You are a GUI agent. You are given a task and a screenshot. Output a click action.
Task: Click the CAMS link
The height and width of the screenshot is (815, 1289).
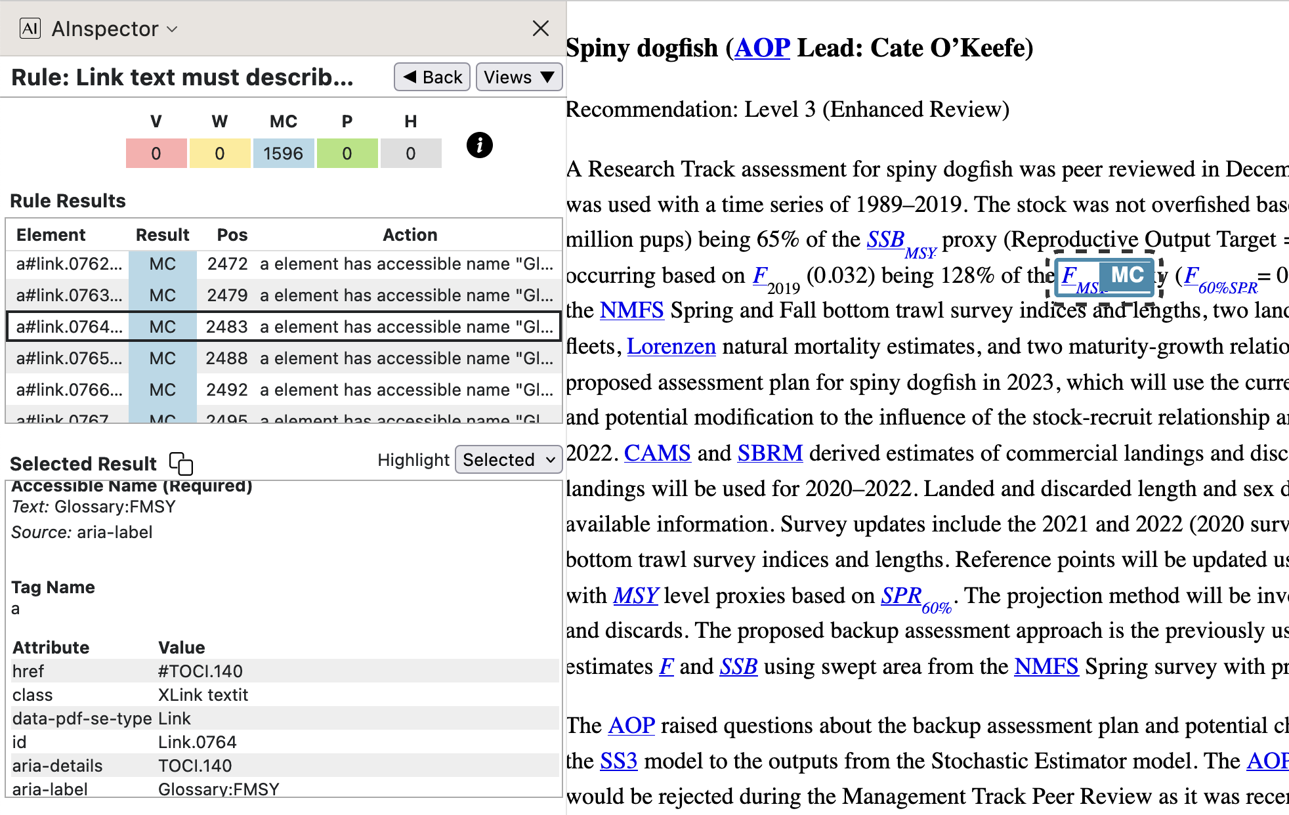click(x=657, y=453)
